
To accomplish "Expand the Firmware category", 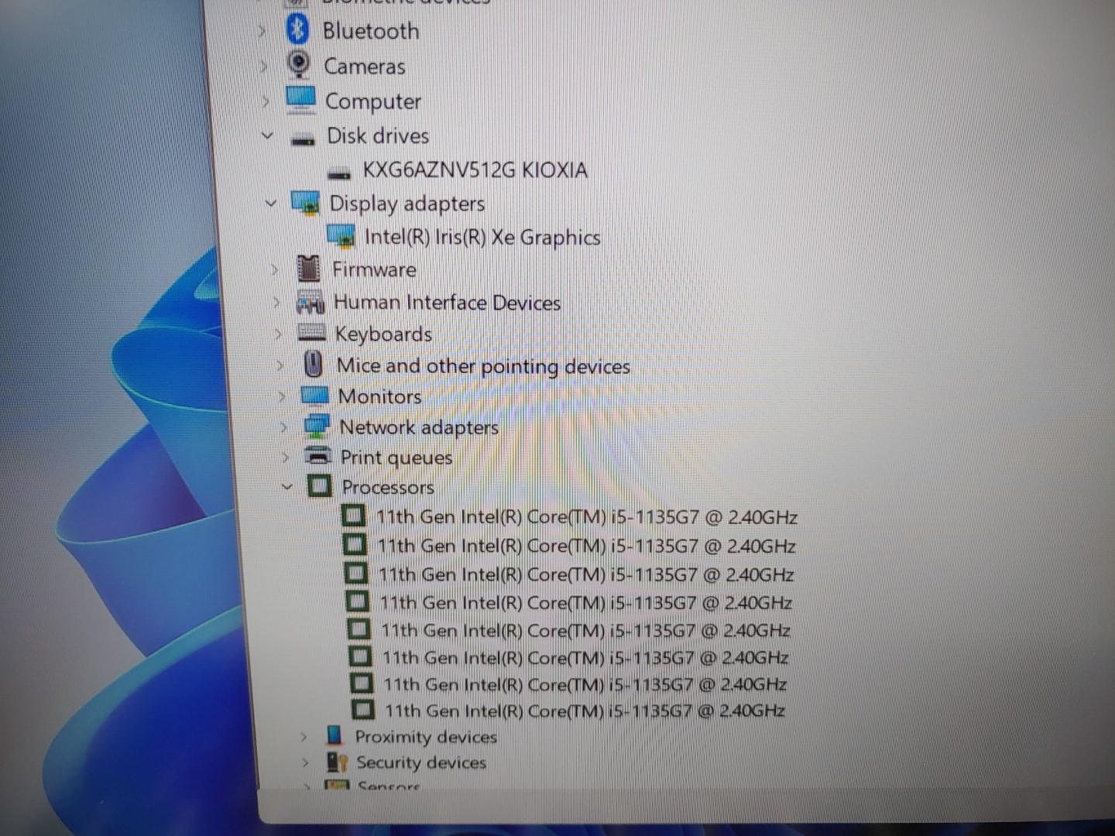I will pyautogui.click(x=274, y=269).
